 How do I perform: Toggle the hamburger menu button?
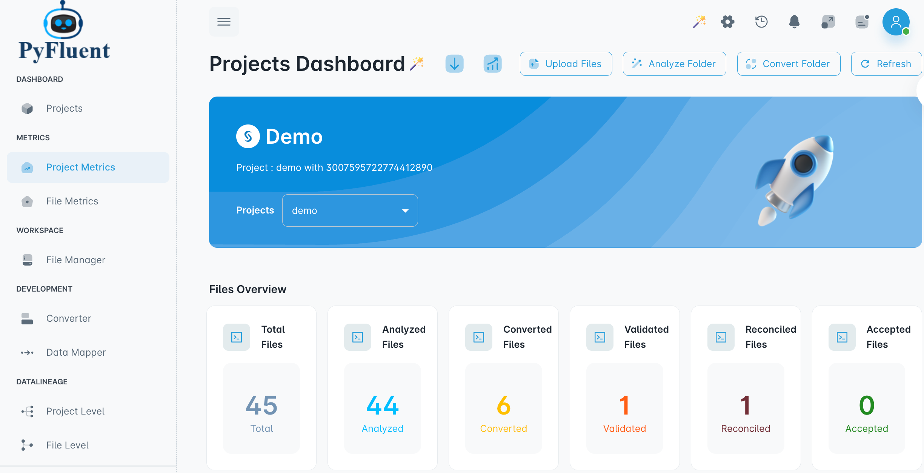pos(224,21)
